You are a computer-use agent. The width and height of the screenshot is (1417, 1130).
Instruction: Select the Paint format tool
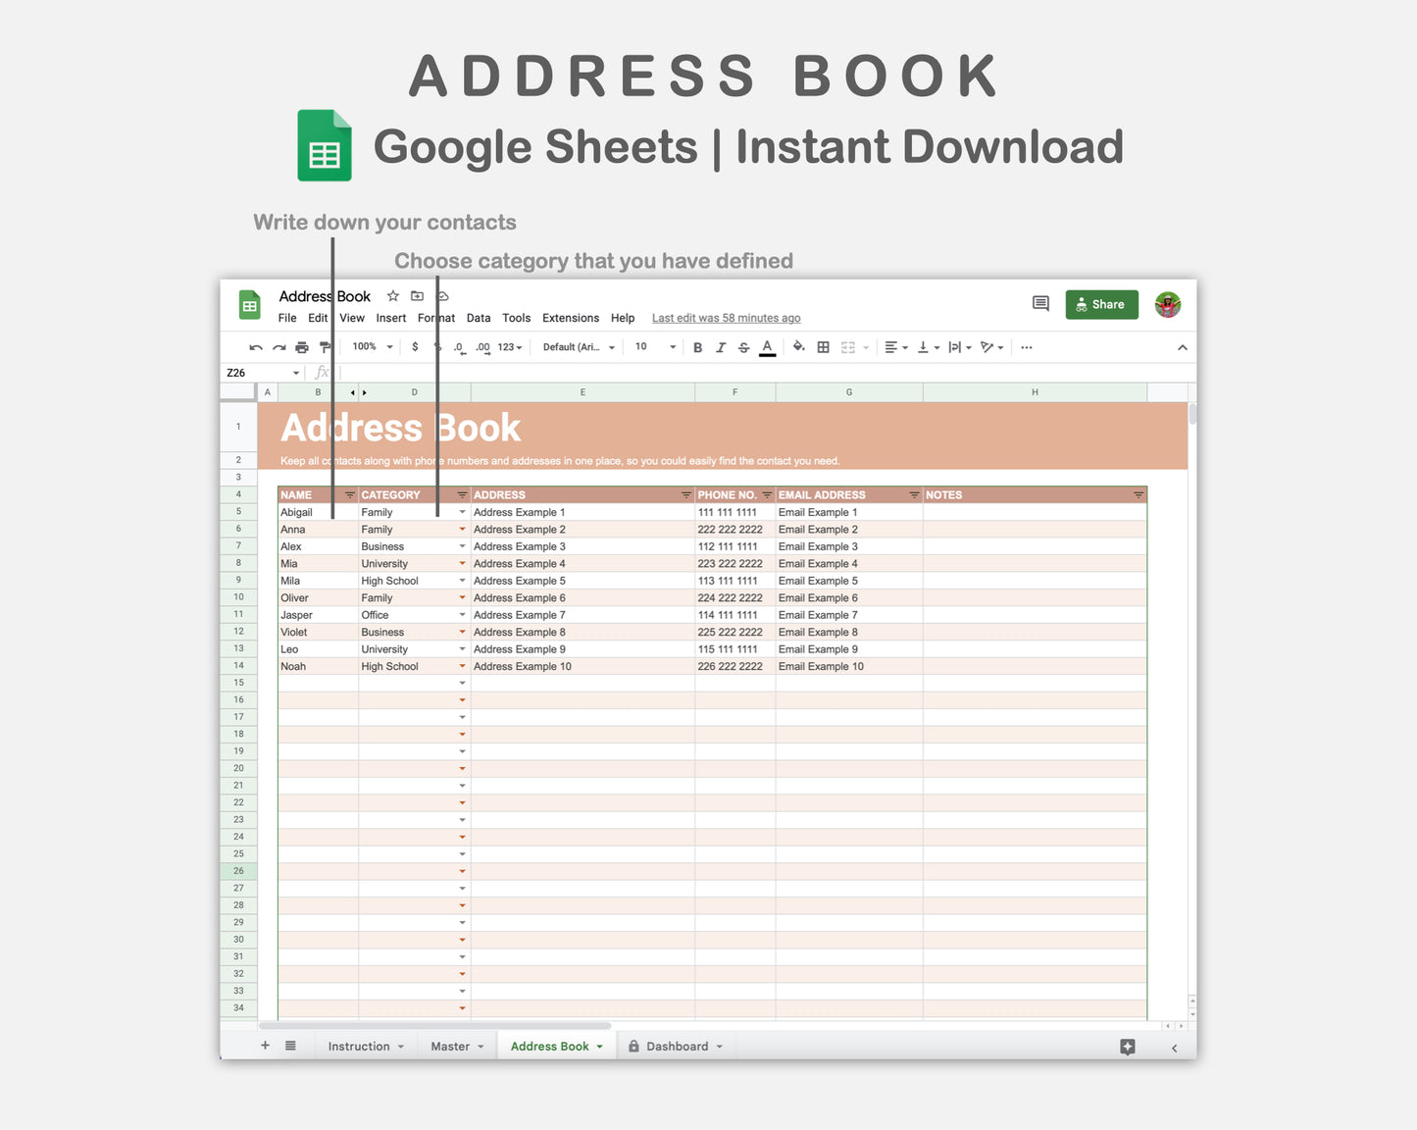pos(323,347)
